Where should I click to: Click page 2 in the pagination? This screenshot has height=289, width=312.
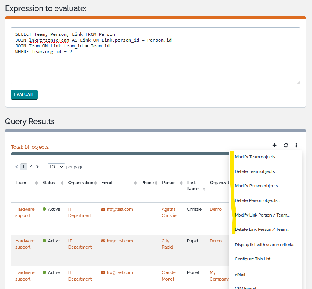click(x=30, y=167)
